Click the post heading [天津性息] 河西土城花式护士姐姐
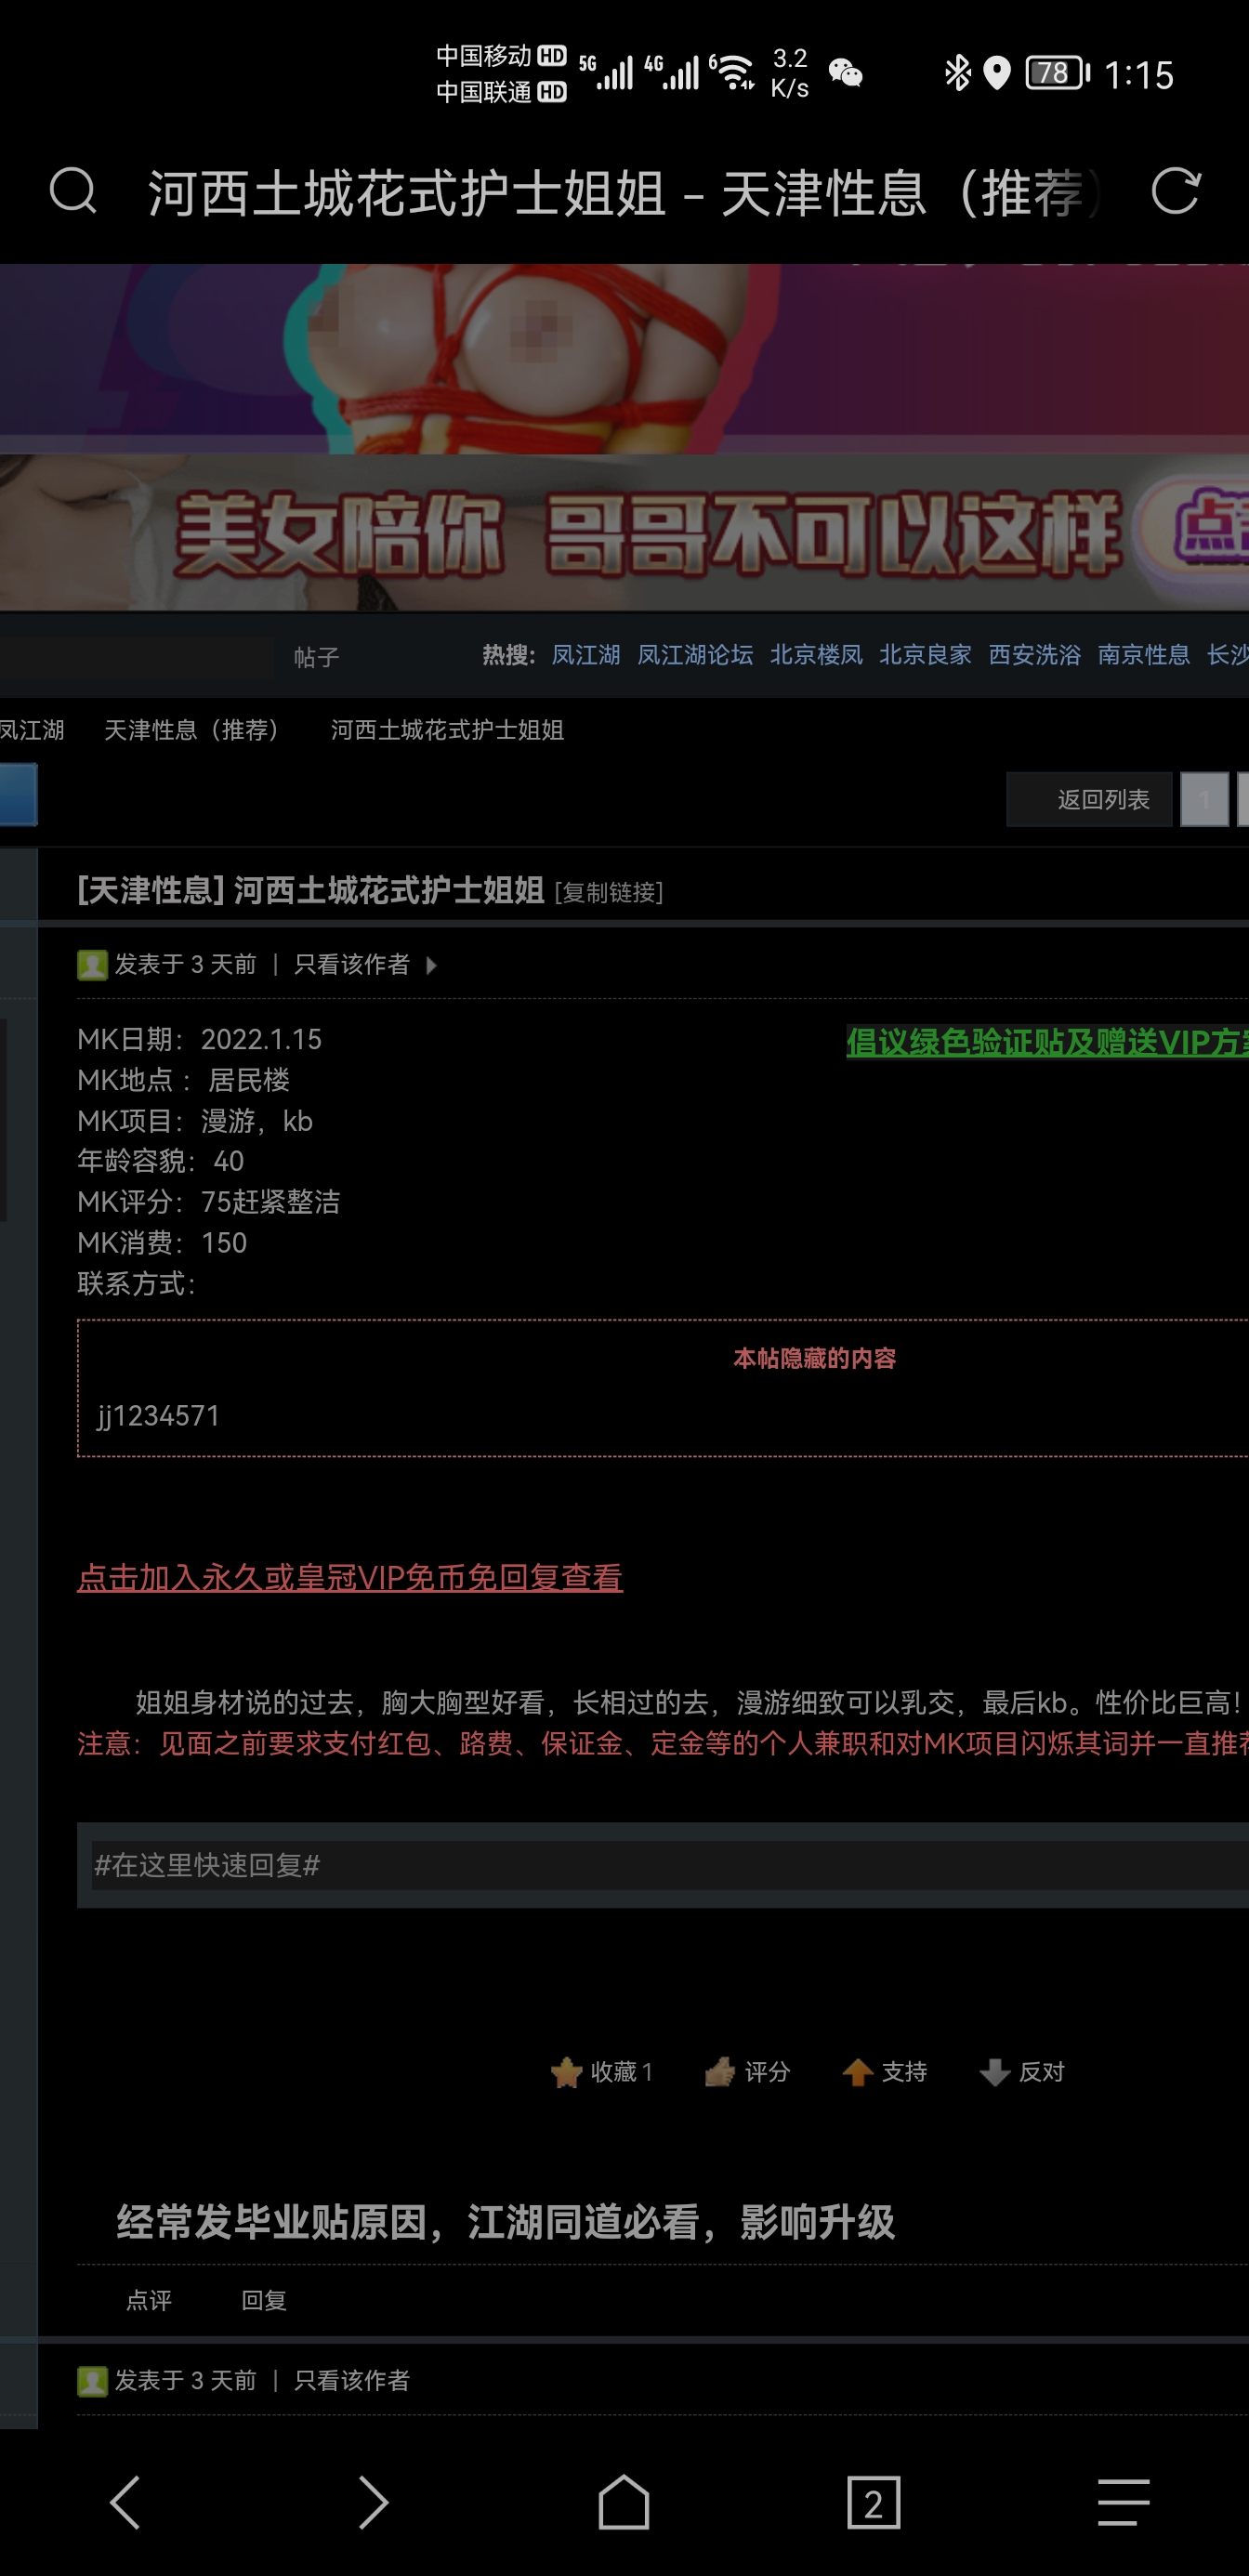This screenshot has width=1249, height=2576. (311, 890)
